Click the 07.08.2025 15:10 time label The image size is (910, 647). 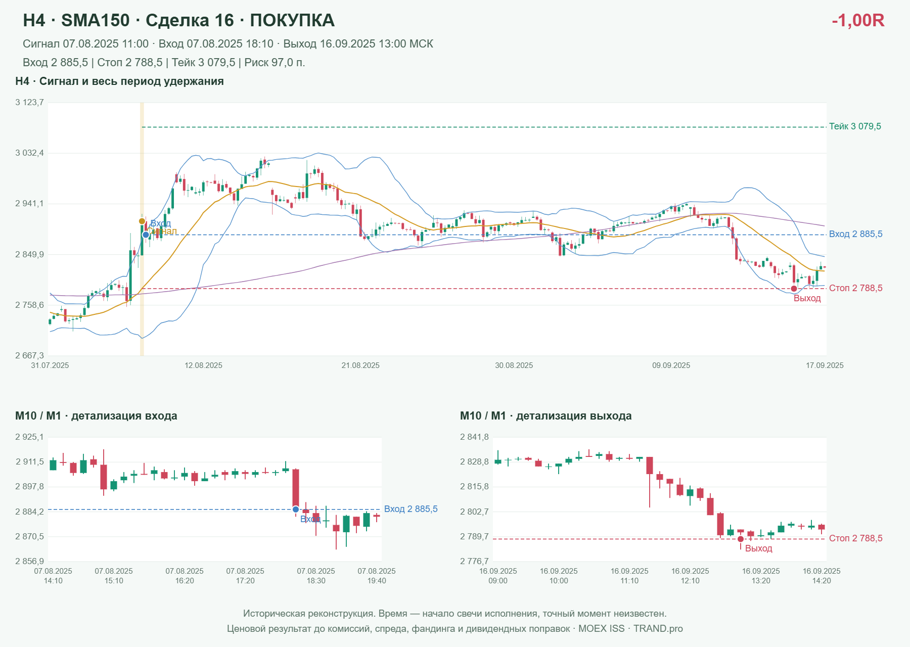tap(114, 576)
